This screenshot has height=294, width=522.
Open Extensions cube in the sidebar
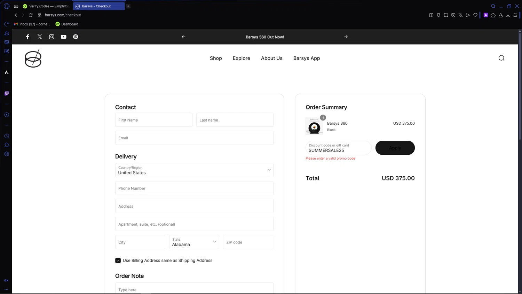7,145
